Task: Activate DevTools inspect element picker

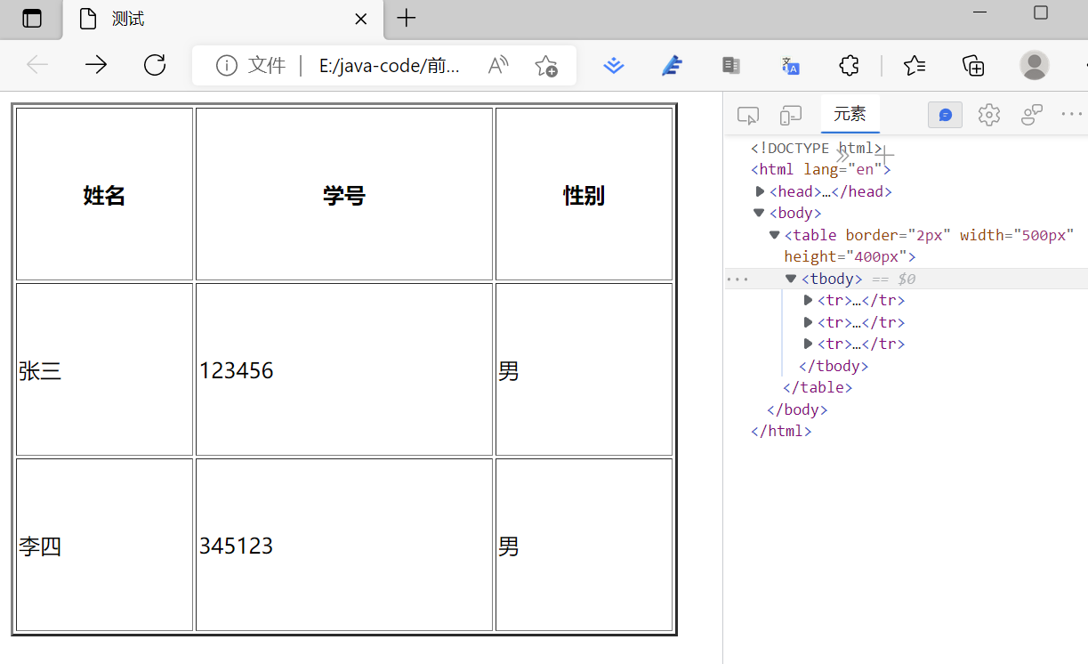Action: 748,115
